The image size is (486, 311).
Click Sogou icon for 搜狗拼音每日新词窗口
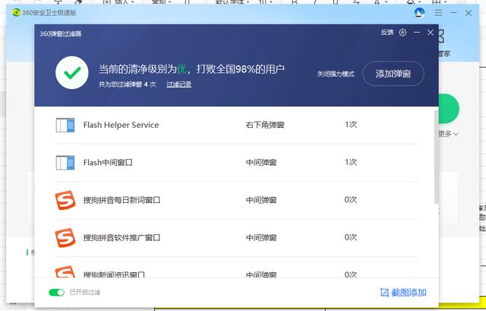tap(66, 200)
